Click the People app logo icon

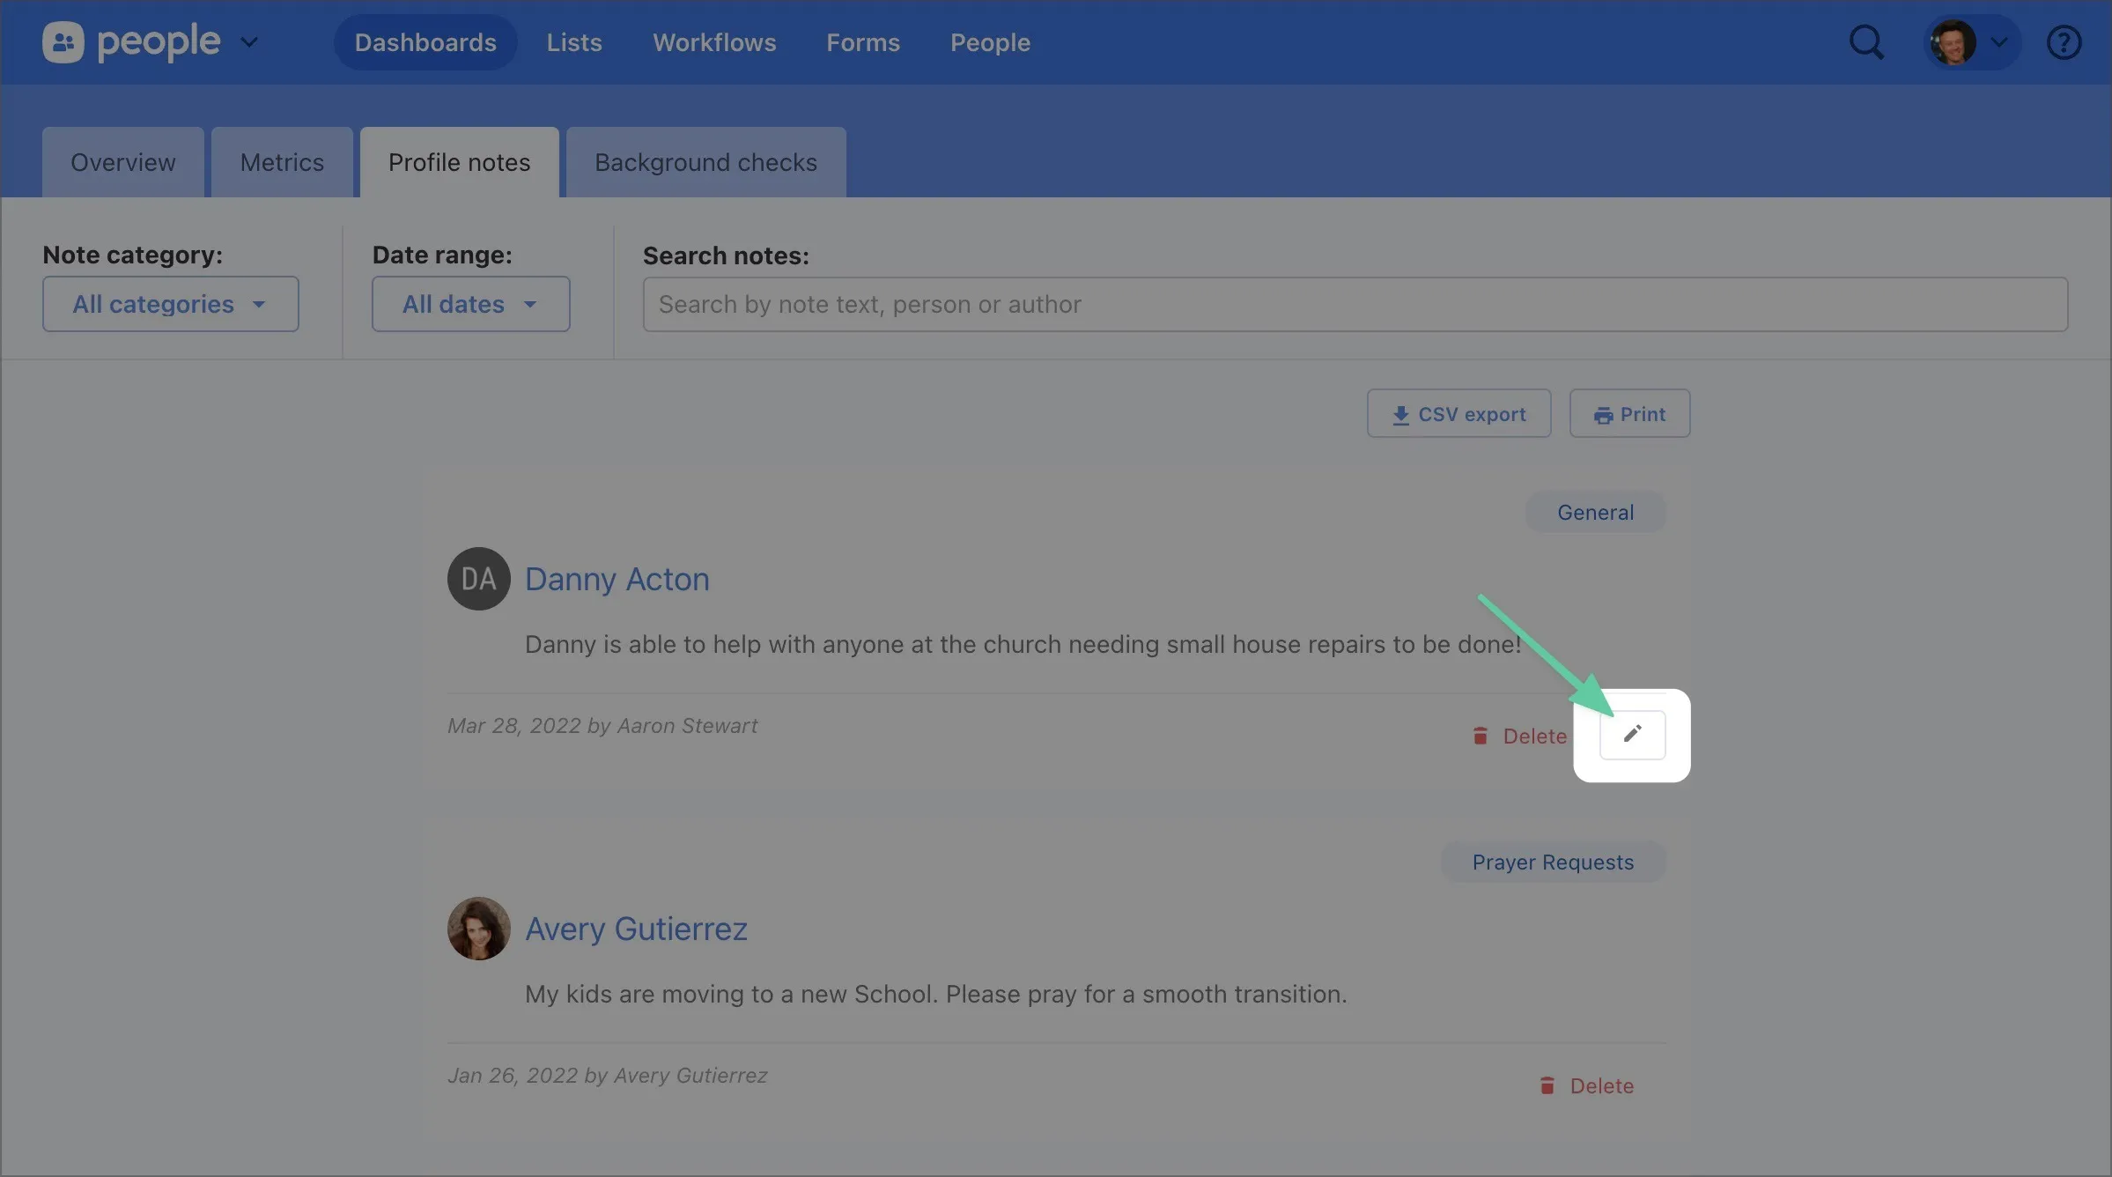tap(63, 42)
